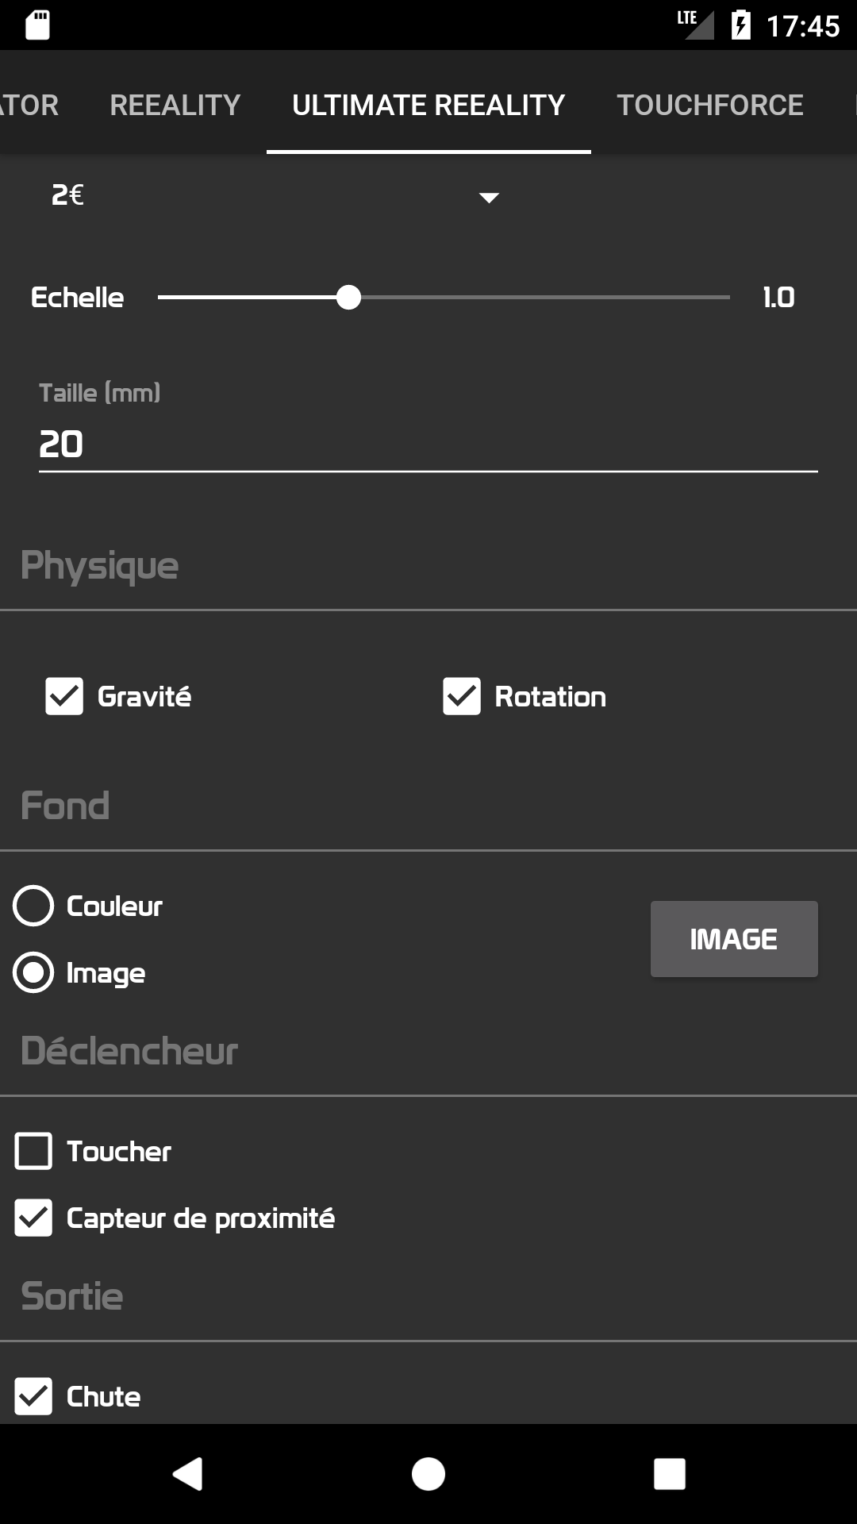Open the 2€ coin dropdown arrow

489,197
